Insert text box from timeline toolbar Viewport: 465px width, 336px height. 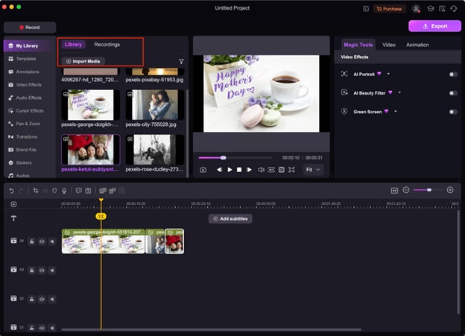click(x=88, y=191)
